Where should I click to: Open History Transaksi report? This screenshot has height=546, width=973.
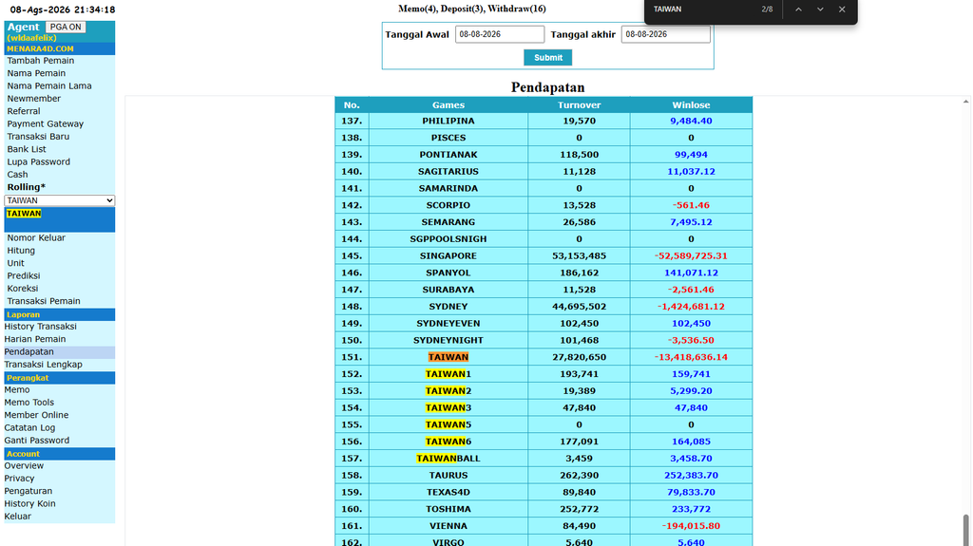(x=40, y=327)
